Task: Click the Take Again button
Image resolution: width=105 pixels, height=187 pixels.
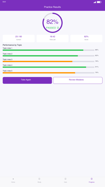Action: pyautogui.click(x=27, y=80)
